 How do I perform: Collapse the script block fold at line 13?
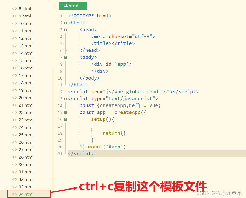coord(65,99)
